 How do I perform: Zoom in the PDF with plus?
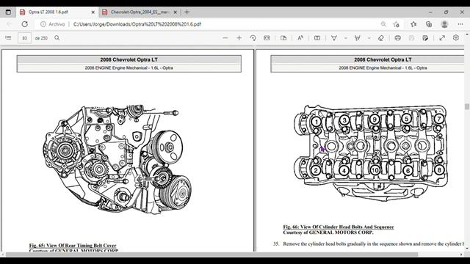[239, 38]
